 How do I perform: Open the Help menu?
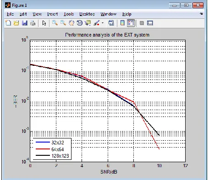coord(127,14)
